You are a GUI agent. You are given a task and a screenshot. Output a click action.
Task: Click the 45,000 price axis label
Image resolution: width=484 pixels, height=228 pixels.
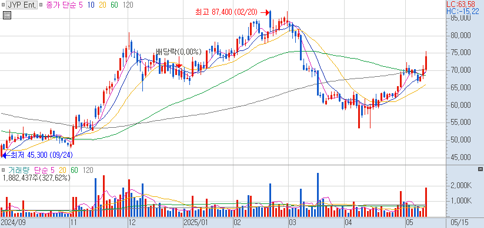(x=461, y=158)
